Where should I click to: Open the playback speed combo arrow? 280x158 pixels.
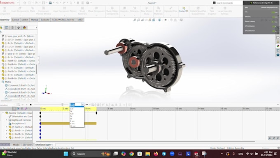(83, 104)
